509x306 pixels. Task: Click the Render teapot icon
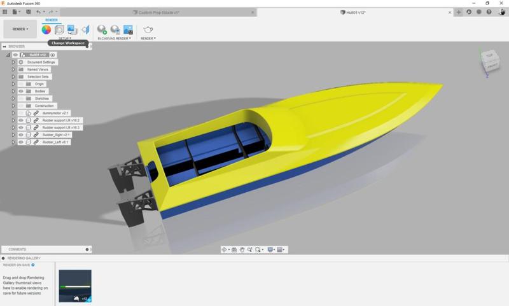[x=148, y=29]
